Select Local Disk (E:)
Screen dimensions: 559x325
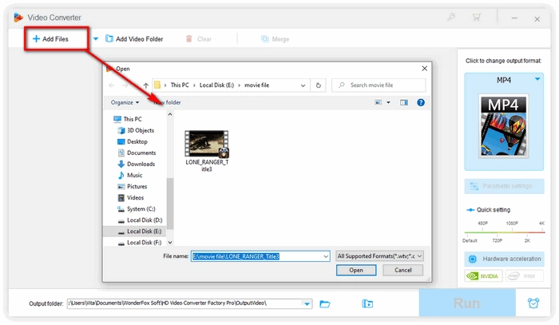(135, 232)
